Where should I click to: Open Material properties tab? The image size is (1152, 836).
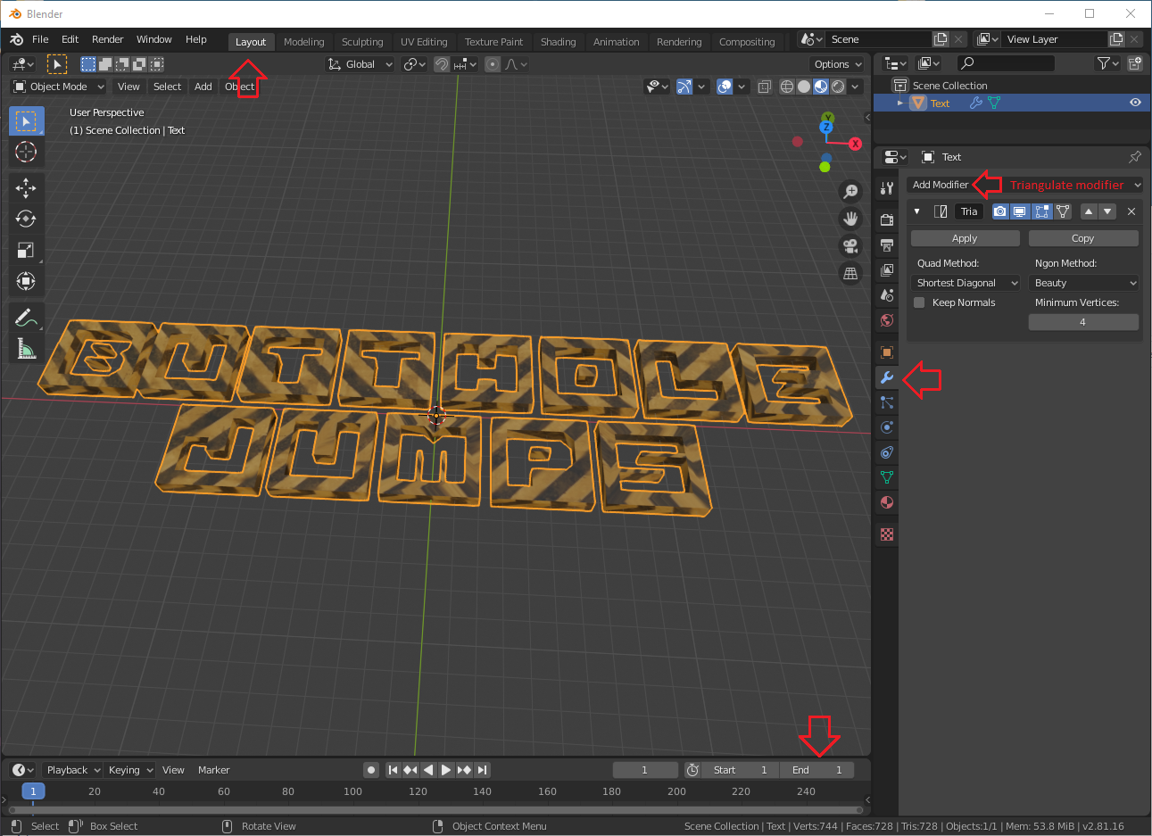[x=887, y=502]
